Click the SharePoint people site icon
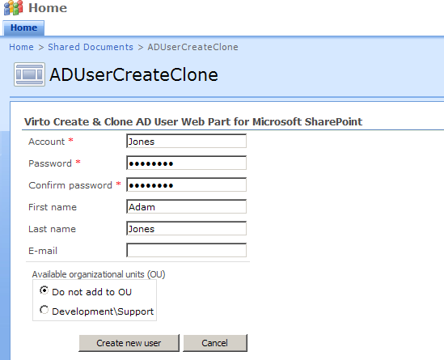The height and width of the screenshot is (360, 444). [13, 7]
